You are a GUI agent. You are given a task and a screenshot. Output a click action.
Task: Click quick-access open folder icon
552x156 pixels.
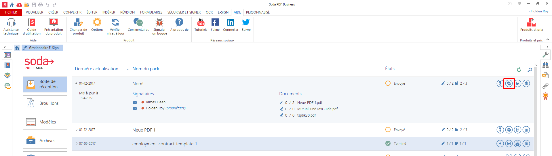[x=26, y=5]
